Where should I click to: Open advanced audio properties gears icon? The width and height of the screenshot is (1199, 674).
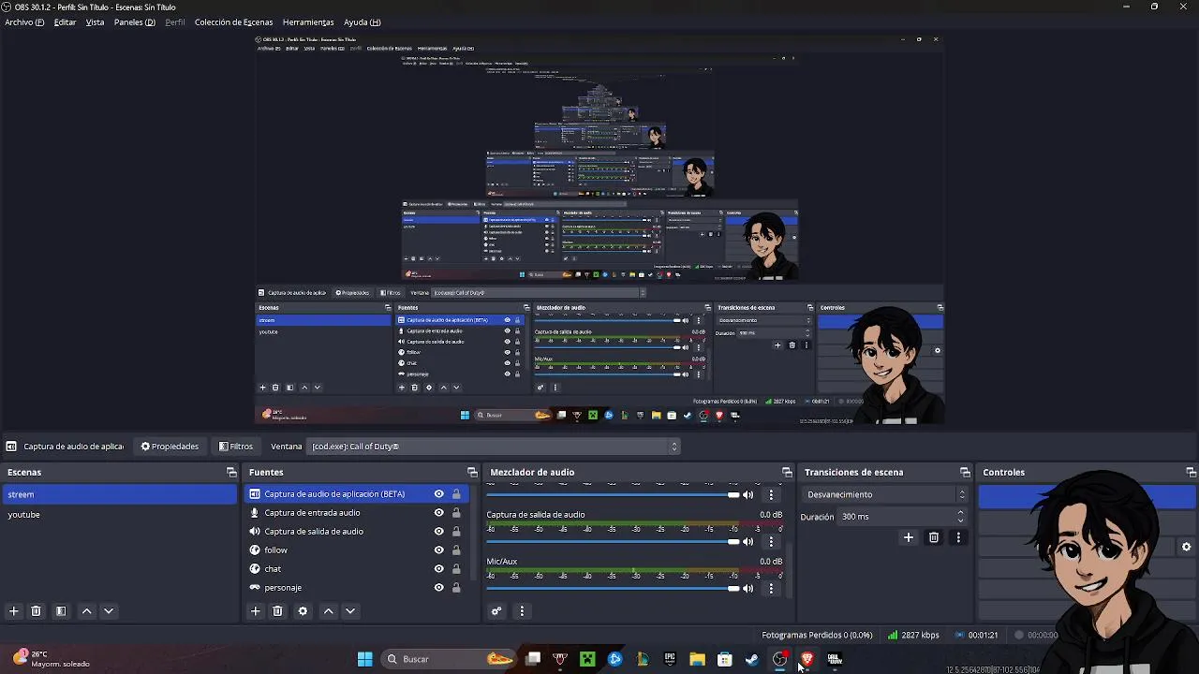click(x=496, y=611)
